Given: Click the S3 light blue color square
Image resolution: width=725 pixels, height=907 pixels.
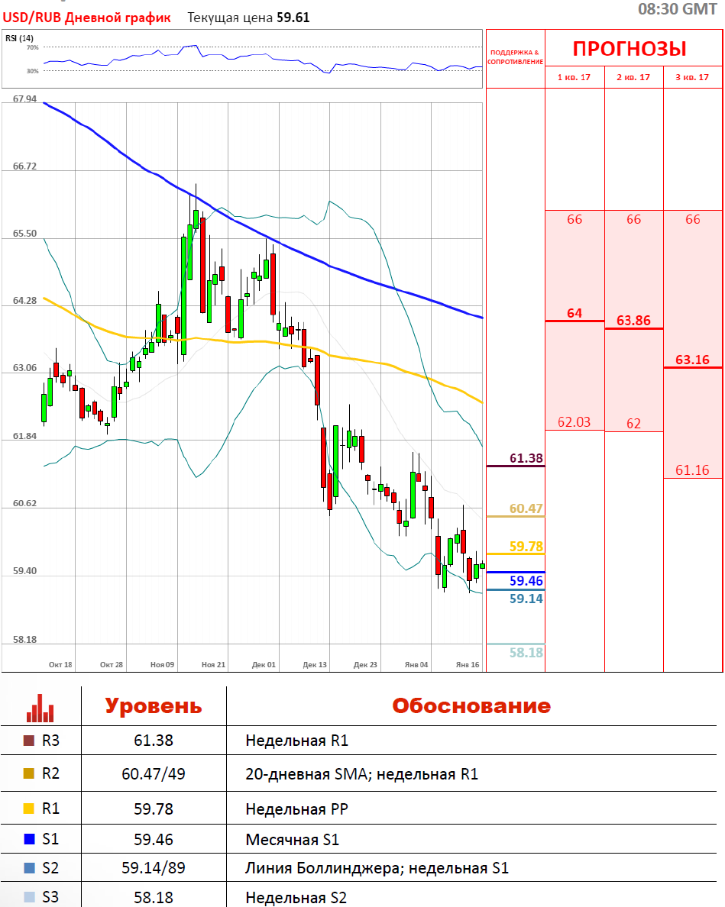Looking at the screenshot, I should tap(29, 897).
